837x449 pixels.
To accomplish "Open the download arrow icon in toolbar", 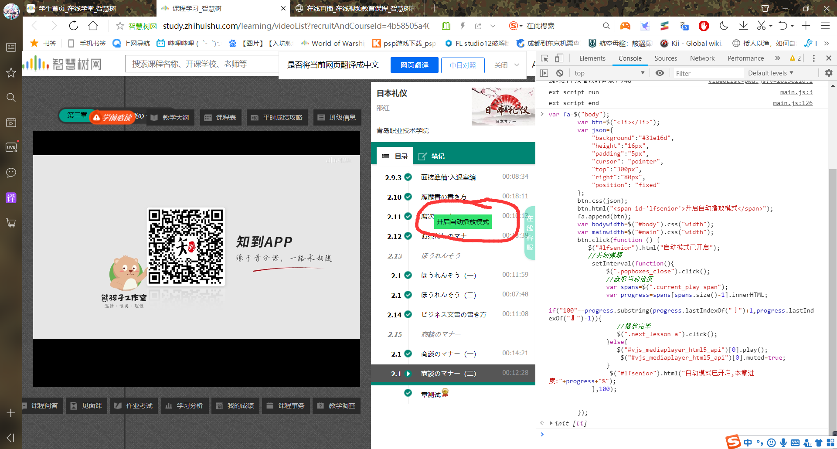I will coord(743,26).
